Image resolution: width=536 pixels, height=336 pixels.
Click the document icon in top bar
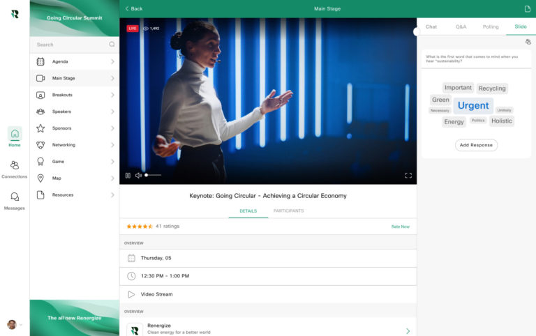click(x=528, y=9)
